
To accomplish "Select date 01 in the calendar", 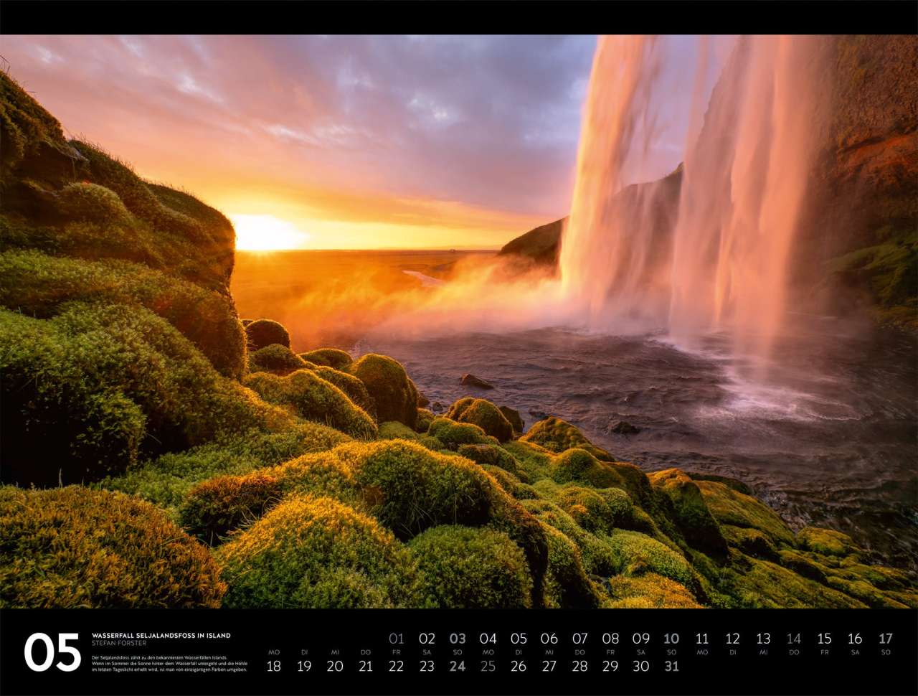I will [x=396, y=639].
